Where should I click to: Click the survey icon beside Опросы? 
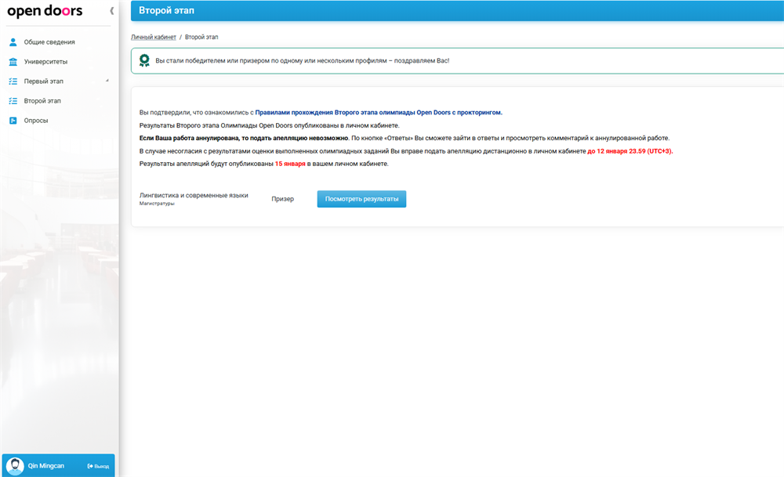coord(13,121)
